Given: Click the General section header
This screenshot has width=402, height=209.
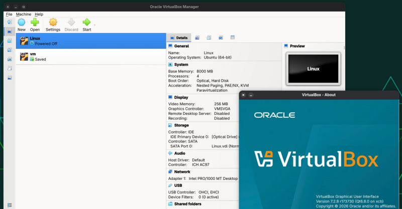Looking at the screenshot, I should pyautogui.click(x=181, y=46).
